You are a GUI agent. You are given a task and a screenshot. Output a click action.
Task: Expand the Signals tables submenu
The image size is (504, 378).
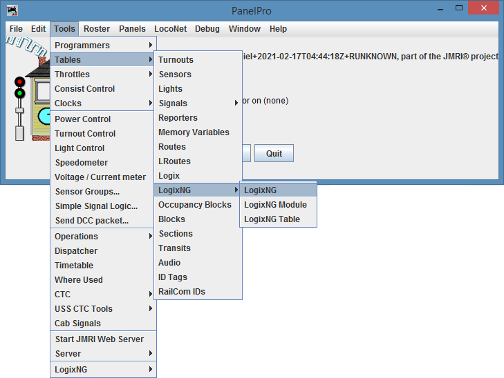tap(198, 103)
